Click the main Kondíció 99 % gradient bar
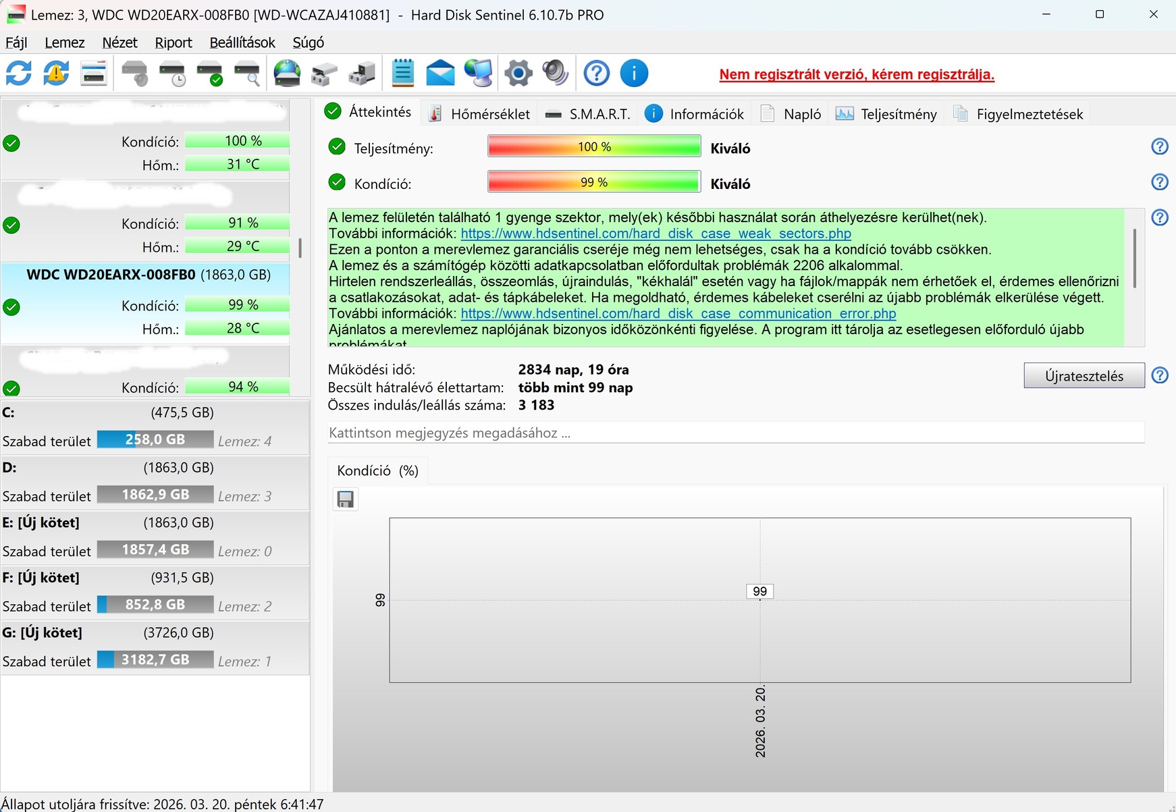The image size is (1176, 812). (594, 182)
